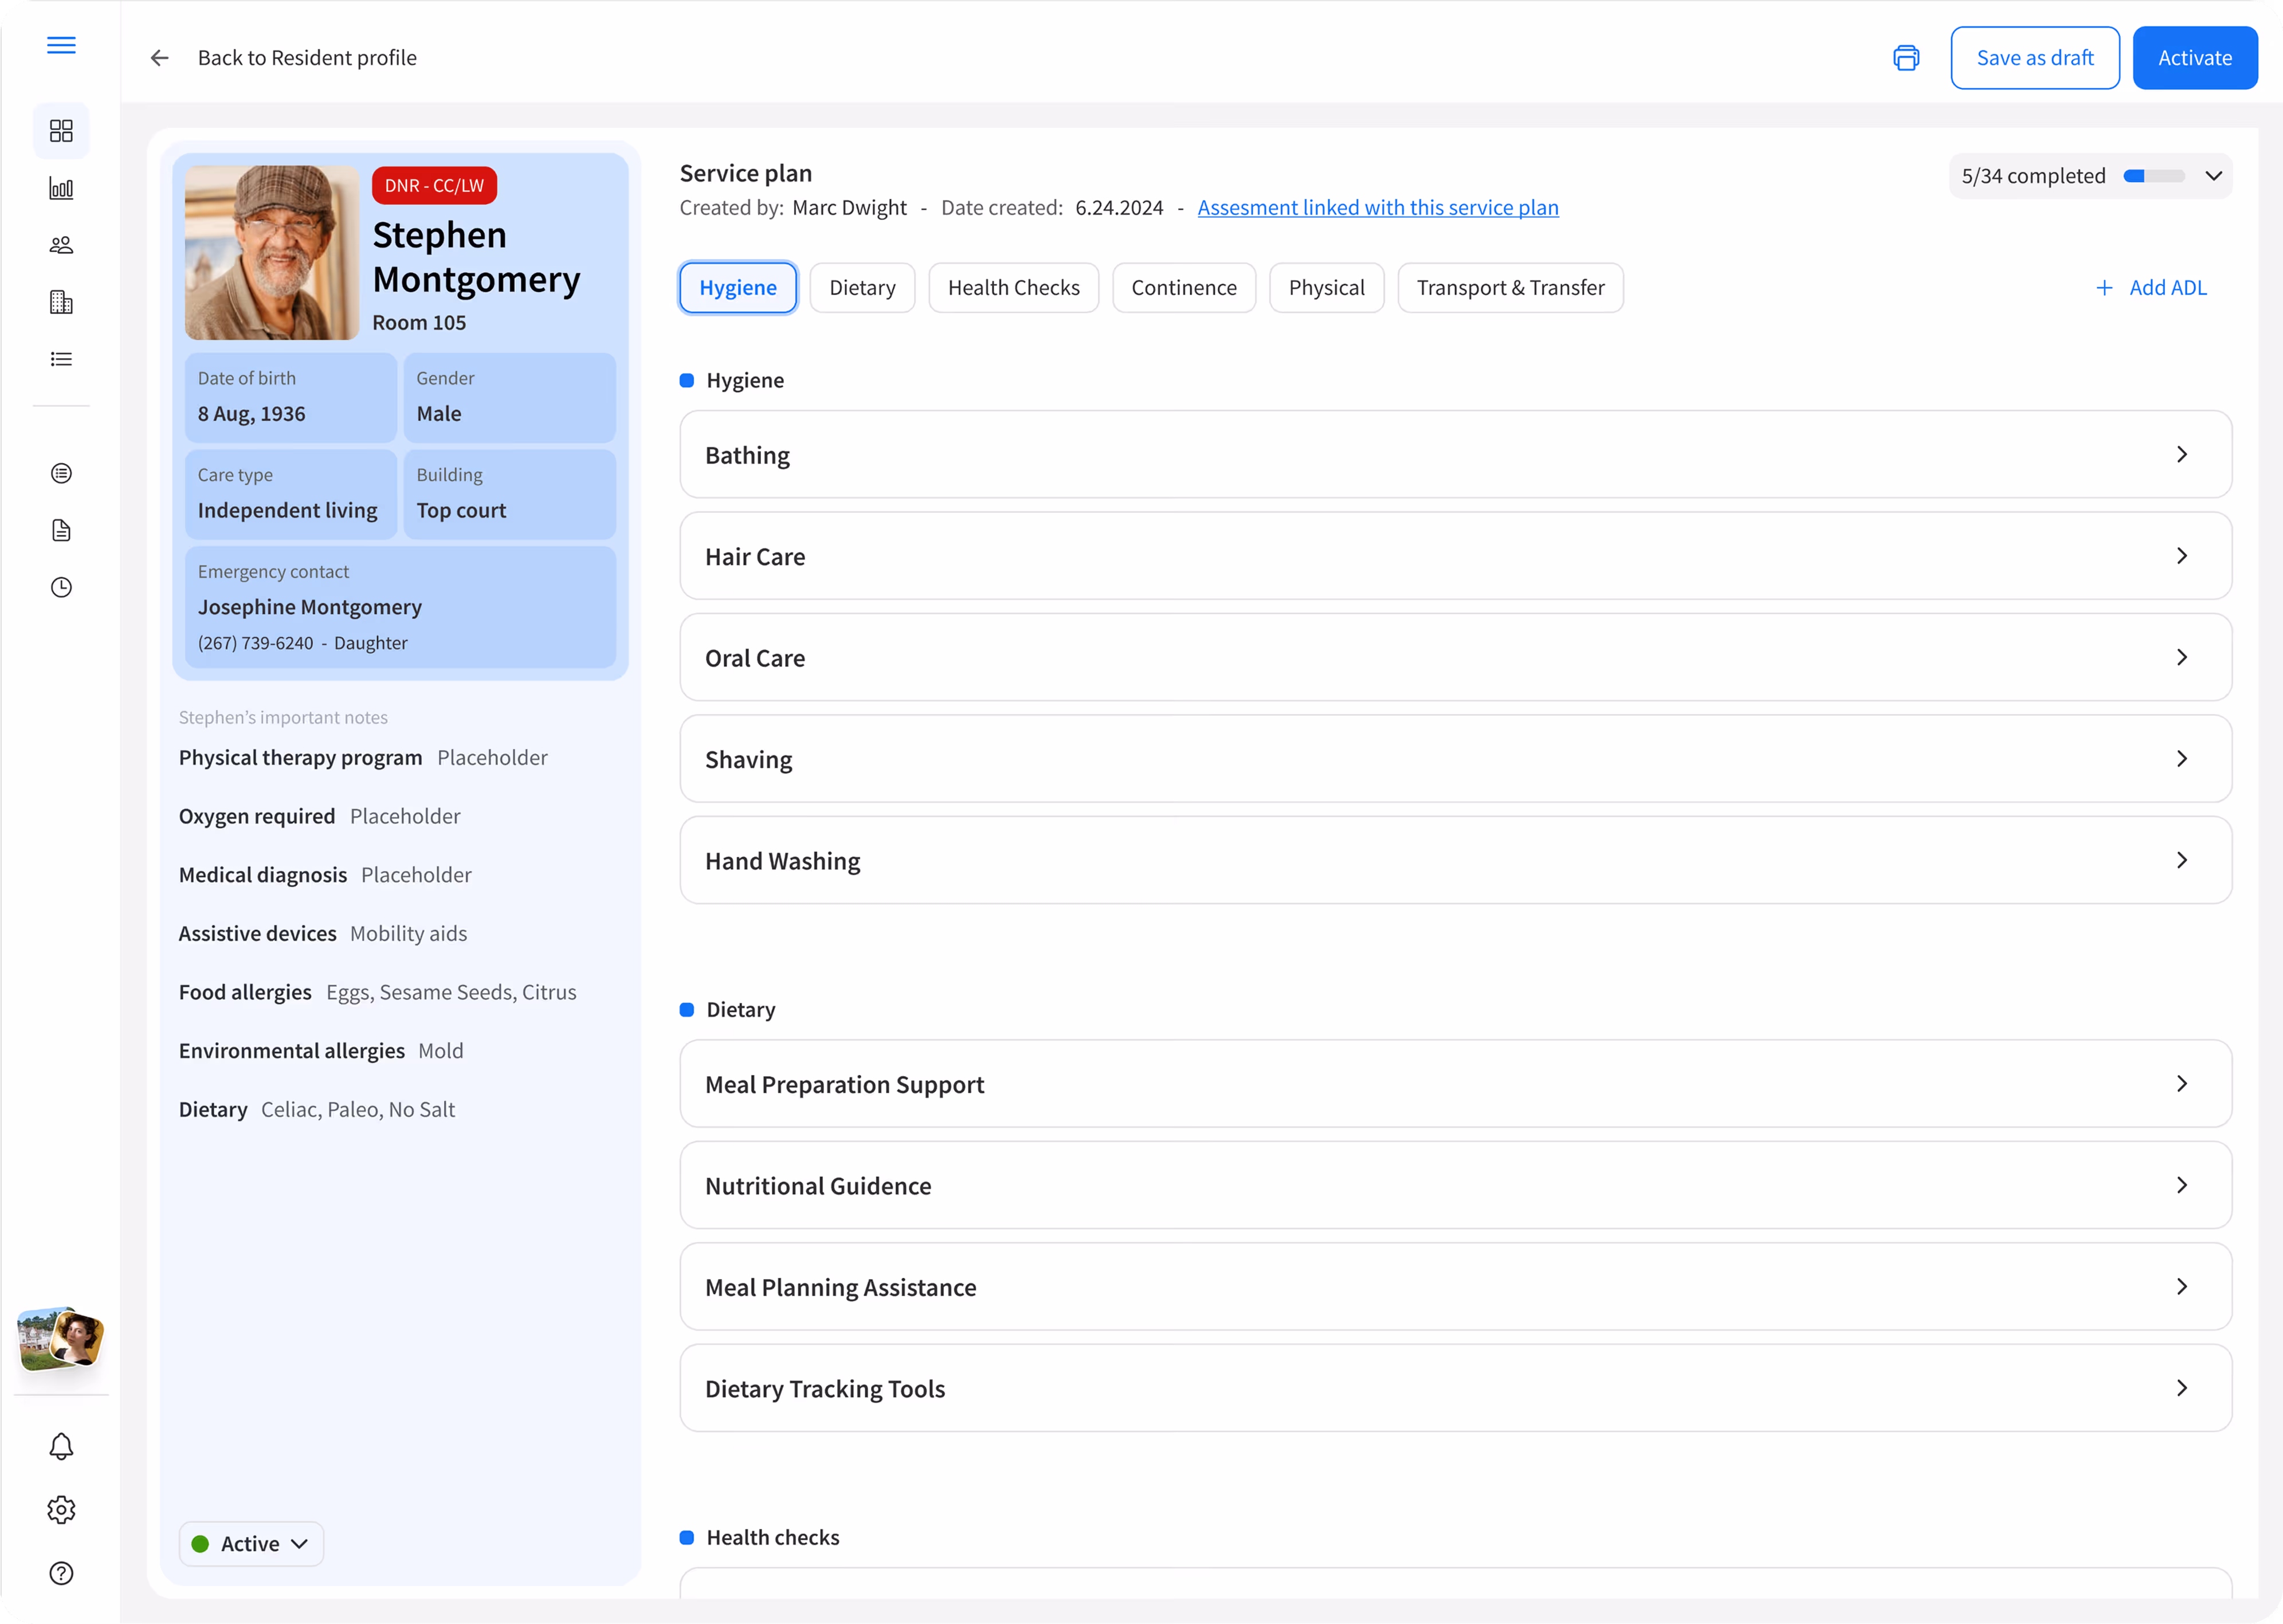The height and width of the screenshot is (1624, 2283).
Task: Click the Oxygen required note
Action: pyautogui.click(x=320, y=817)
